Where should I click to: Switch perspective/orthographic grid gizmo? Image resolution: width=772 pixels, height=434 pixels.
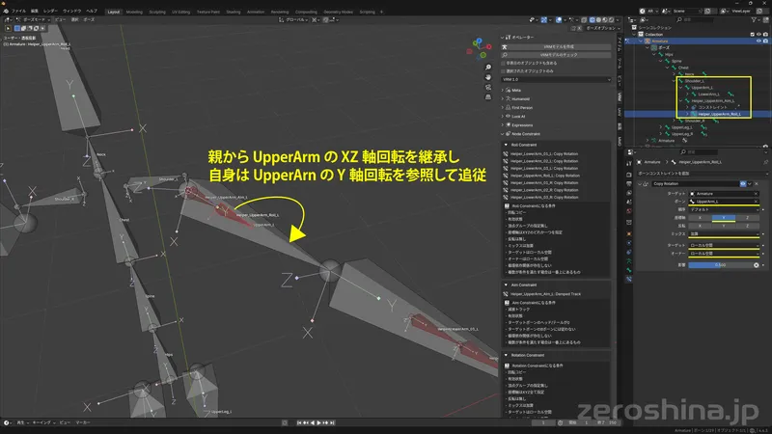[488, 97]
